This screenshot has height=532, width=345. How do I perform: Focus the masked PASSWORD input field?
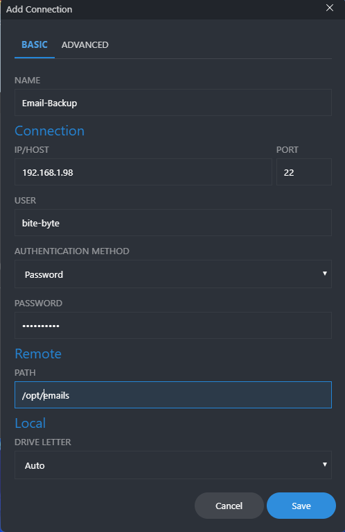point(173,325)
